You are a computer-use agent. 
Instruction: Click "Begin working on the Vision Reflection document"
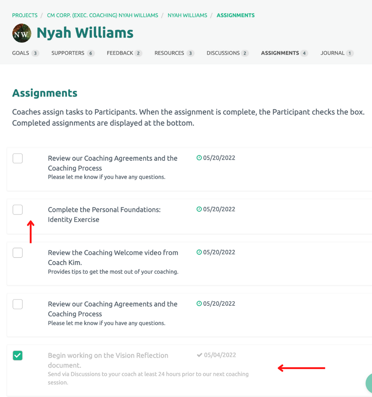(x=108, y=360)
